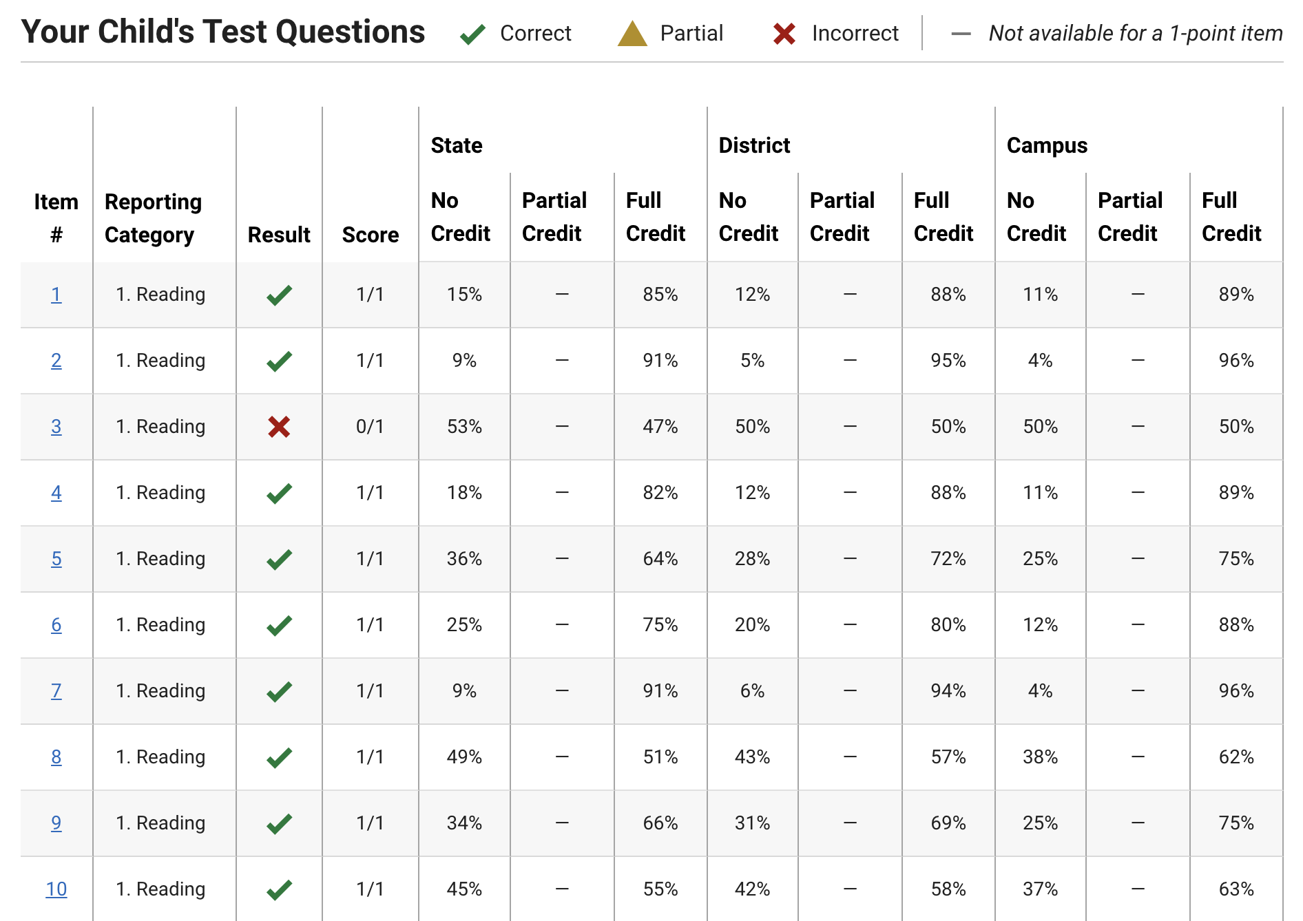Click the Result column header
Screen dimensions: 1303x921
279,235
